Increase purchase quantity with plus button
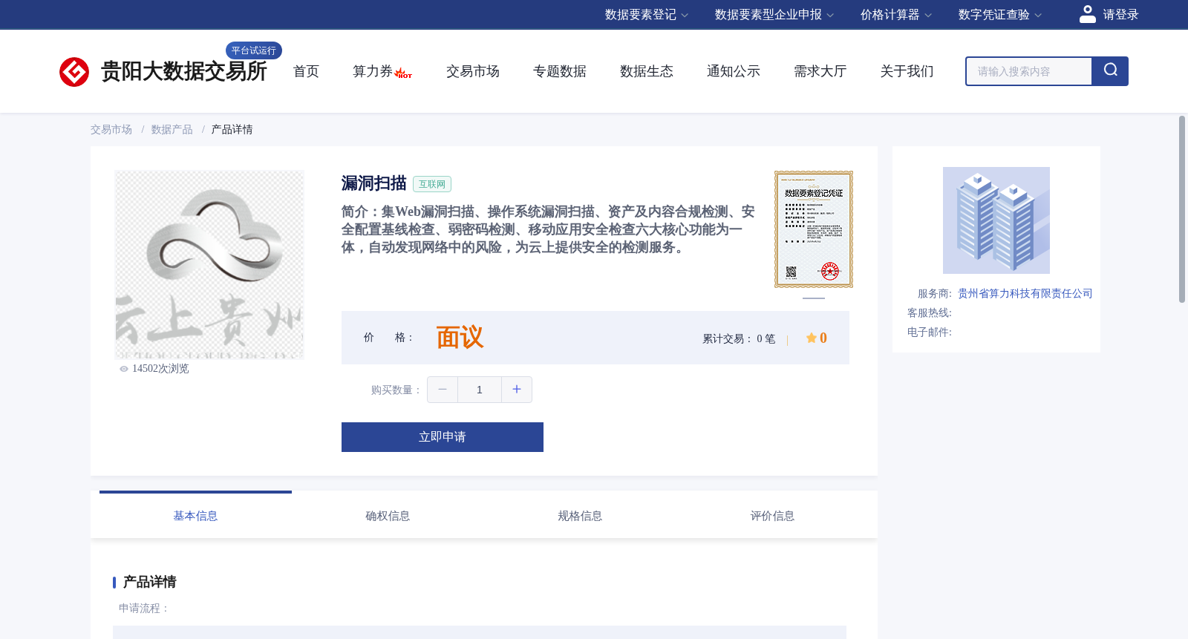 coord(517,390)
